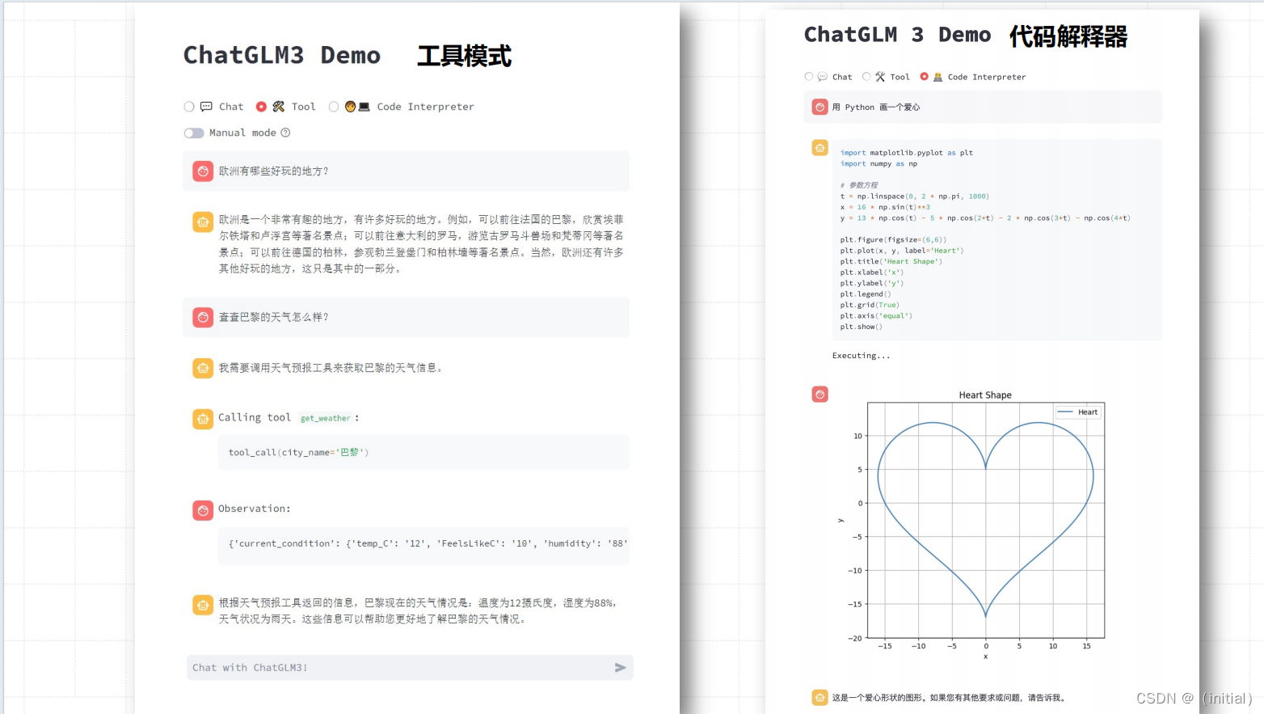Click the wrench tools icon in left panel

(x=278, y=107)
